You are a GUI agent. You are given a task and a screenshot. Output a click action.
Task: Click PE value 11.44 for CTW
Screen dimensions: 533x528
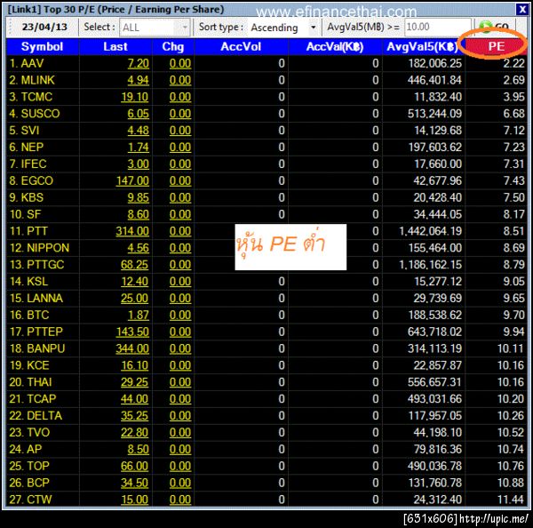(511, 500)
